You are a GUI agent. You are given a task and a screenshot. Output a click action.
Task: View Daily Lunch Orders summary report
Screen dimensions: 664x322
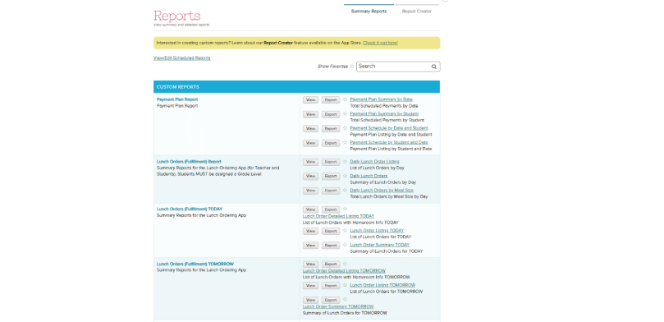(x=310, y=177)
